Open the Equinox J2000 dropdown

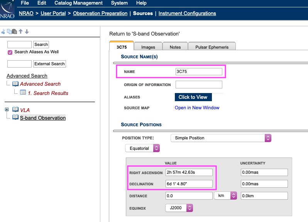point(179,208)
